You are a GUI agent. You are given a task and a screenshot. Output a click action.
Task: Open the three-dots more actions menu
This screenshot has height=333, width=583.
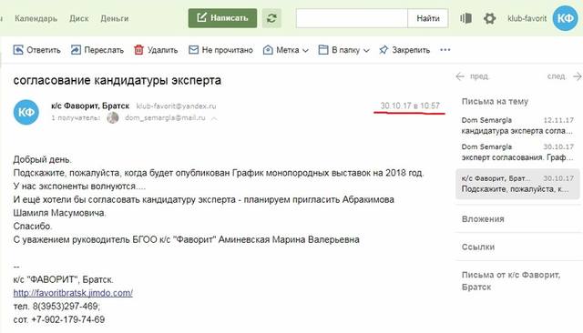(445, 50)
